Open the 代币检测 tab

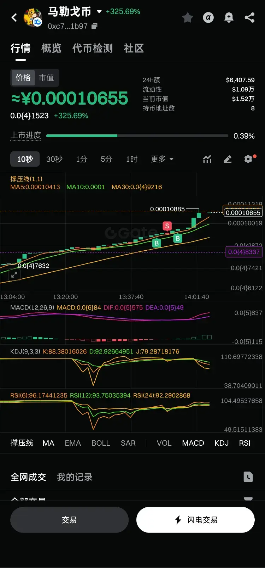click(93, 48)
